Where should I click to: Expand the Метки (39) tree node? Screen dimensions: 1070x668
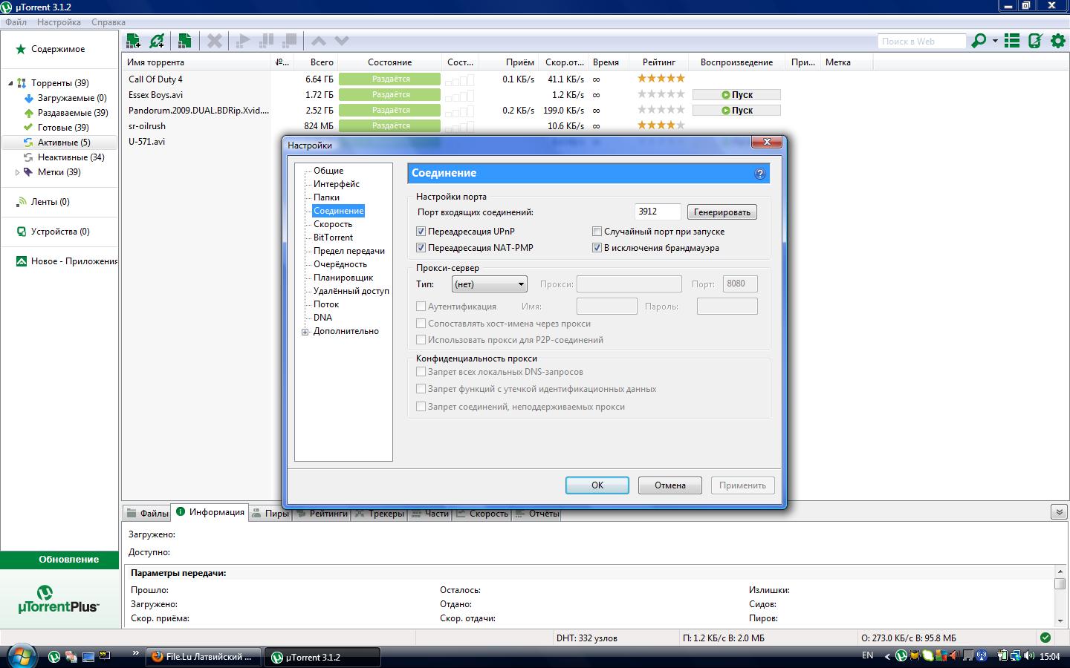pos(18,172)
